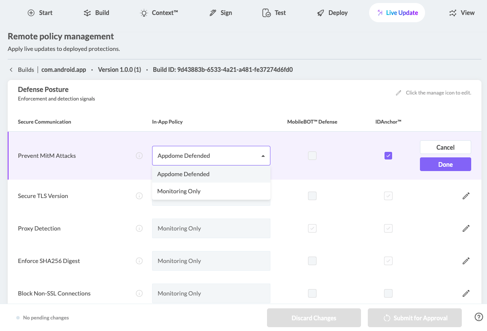The image size is (487, 331).
Task: Toggle MobileBOT Defense checkbox for Proxy Detection
Action: coord(312,228)
